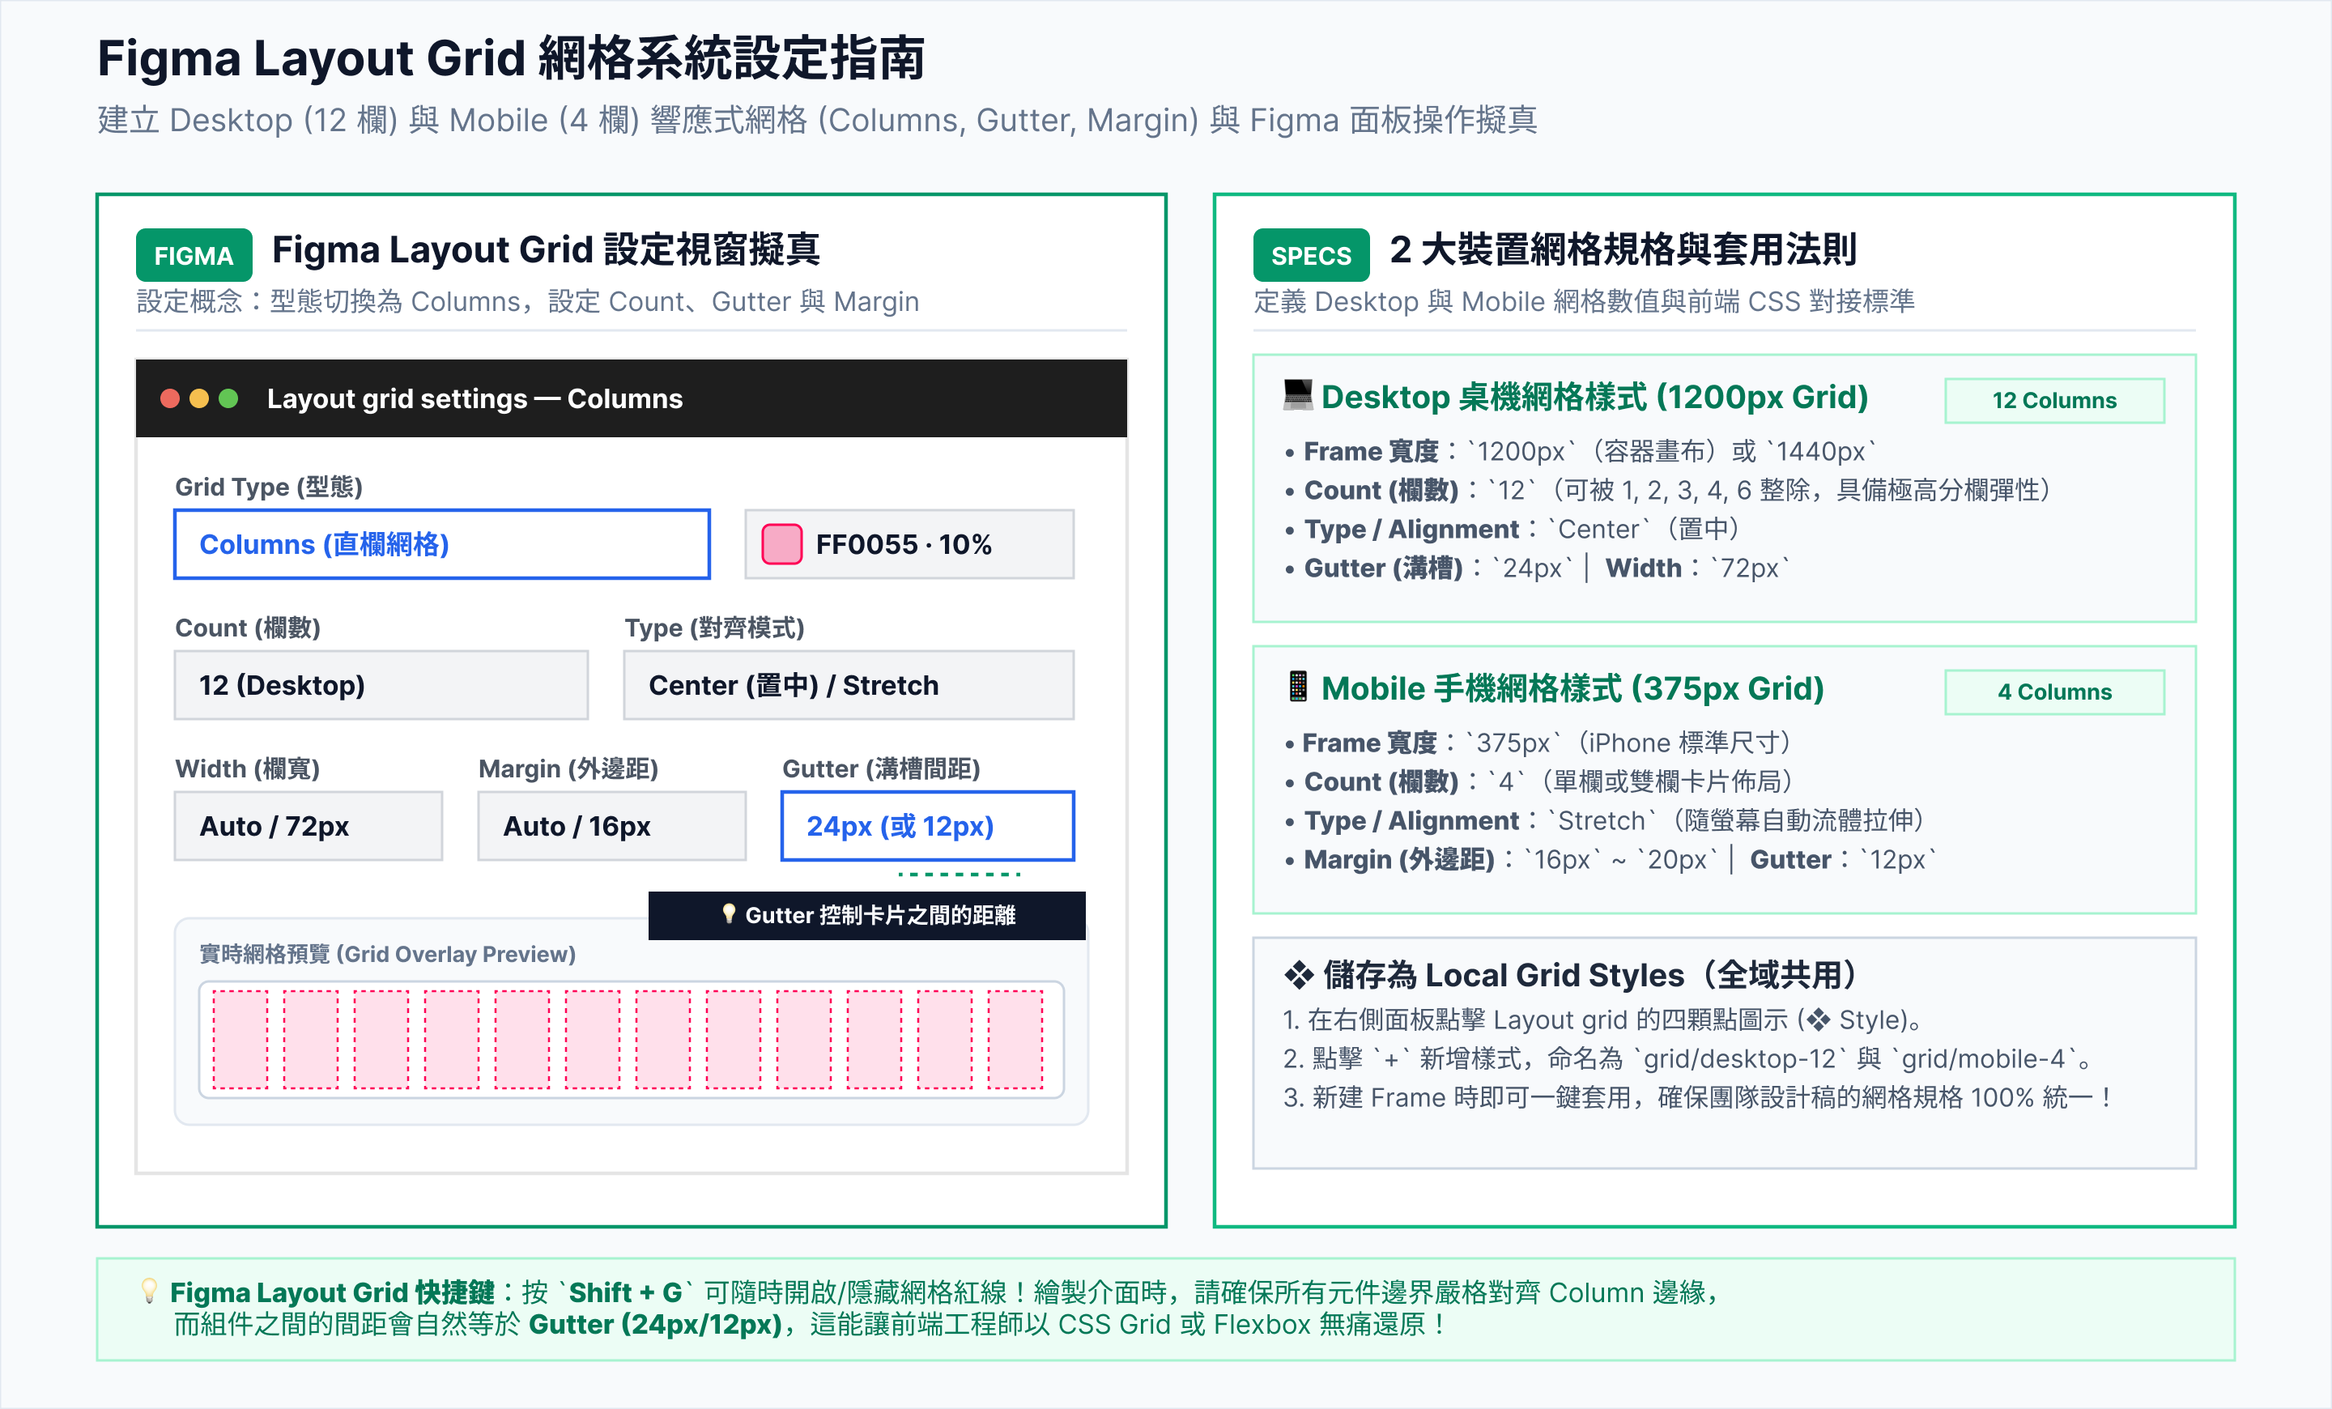Click the heading 2 大裝置網格規格與套用法則
This screenshot has height=1409, width=2332.
(x=1623, y=250)
